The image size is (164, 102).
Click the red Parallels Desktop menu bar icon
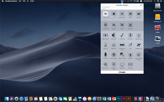[125, 1]
